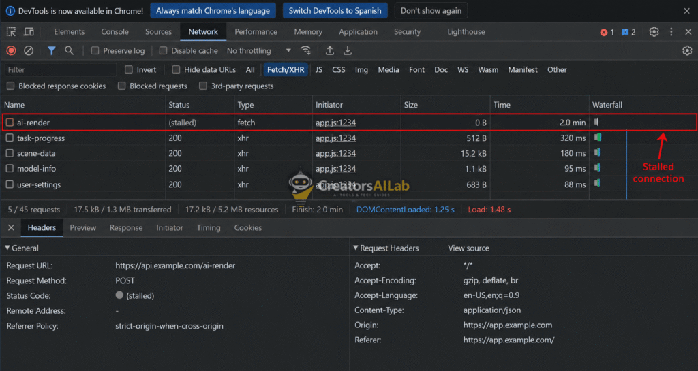Select the All filter type
Screen dimensions: 698x371
(x=250, y=69)
